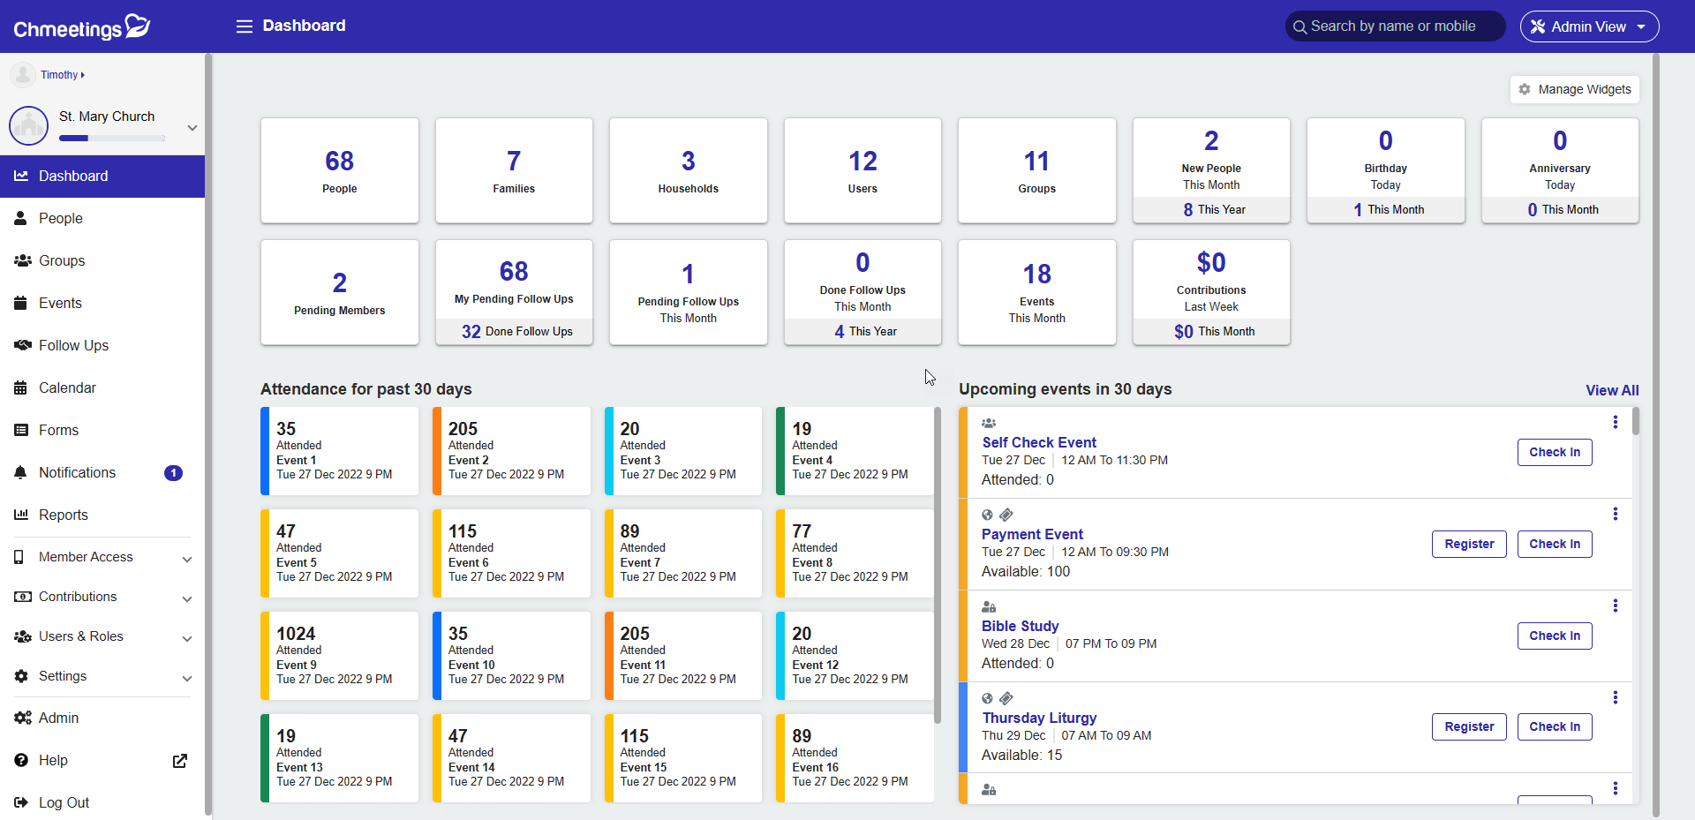Click the Manage Widgets button
1695x820 pixels.
1575,89
